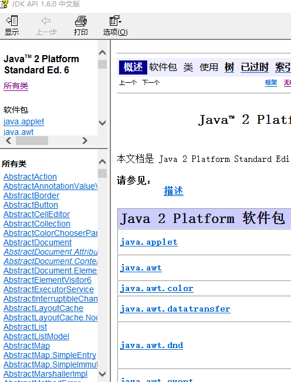Open the 框架 (Frames) link
This screenshot has width=291, height=382.
tap(271, 83)
